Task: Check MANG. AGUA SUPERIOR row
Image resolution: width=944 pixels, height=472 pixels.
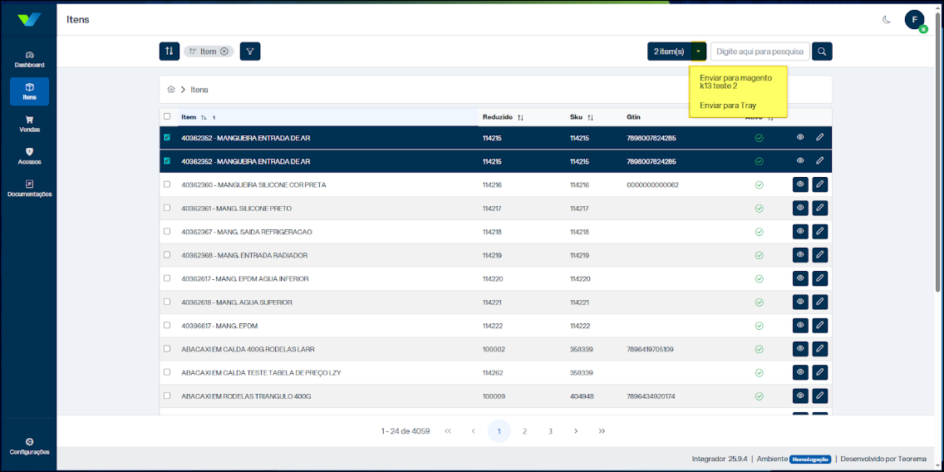Action: point(167,302)
